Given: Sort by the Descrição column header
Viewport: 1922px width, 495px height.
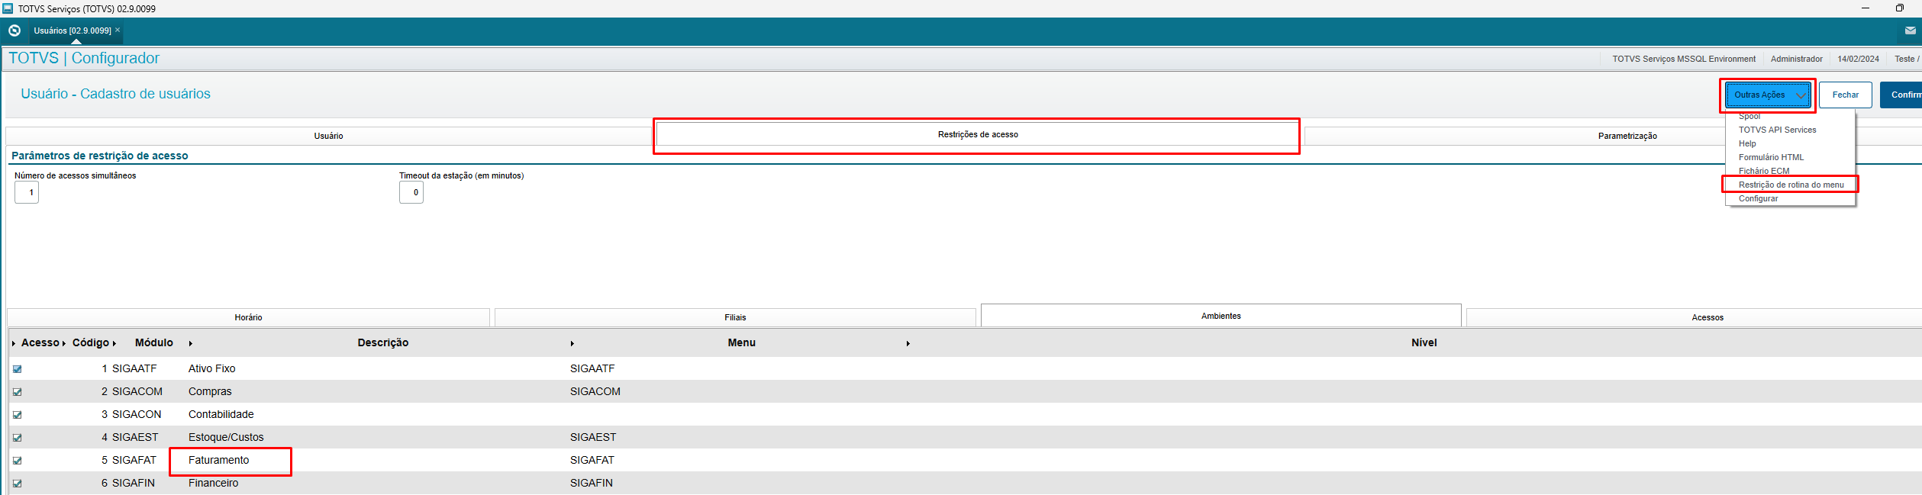Looking at the screenshot, I should click(x=383, y=343).
